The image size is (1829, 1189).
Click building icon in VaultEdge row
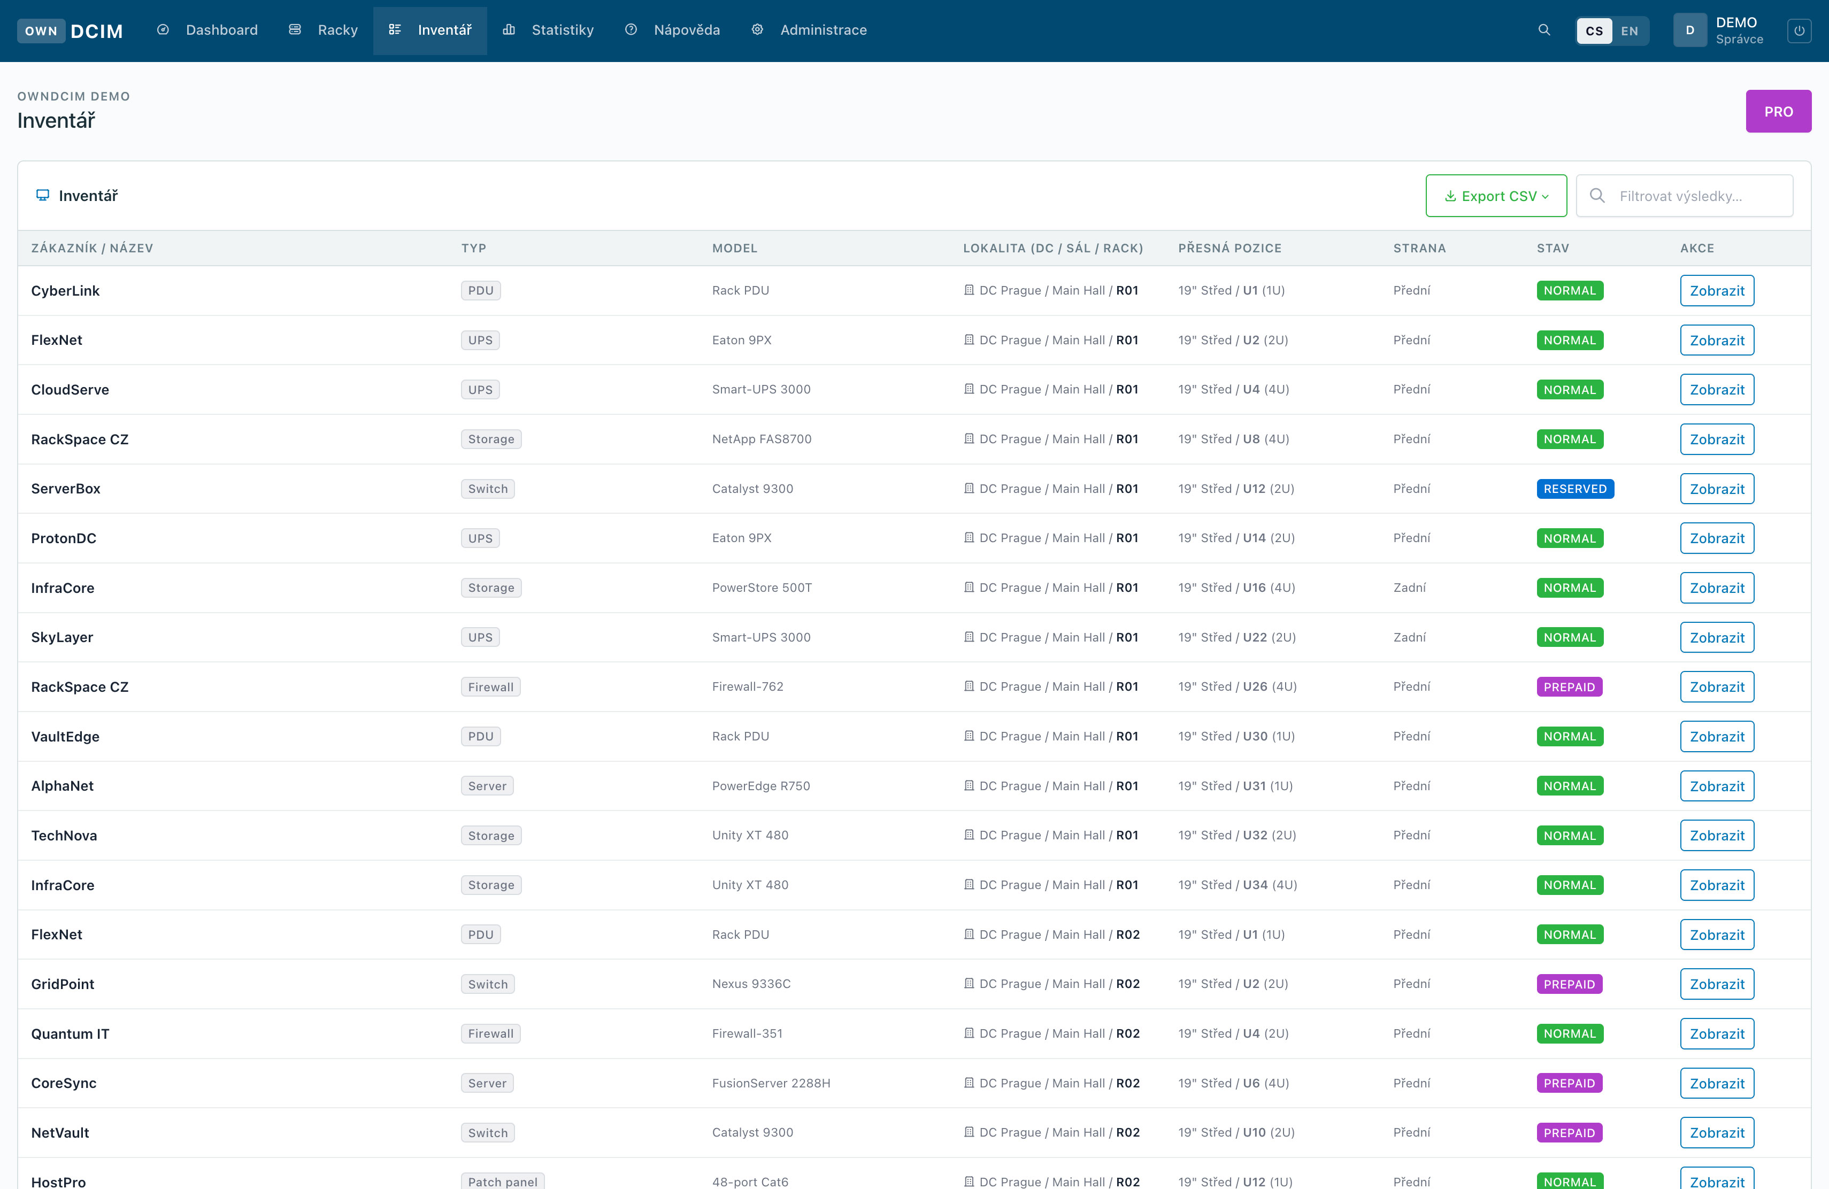[969, 736]
